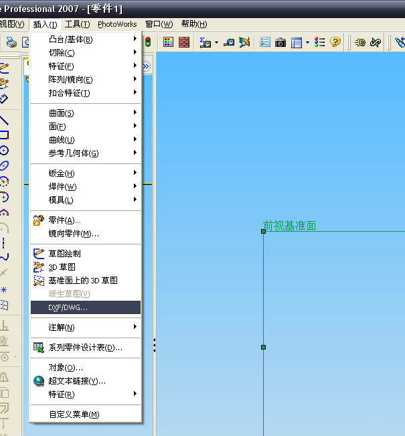Expand the 注解(N) submenu
405x436 pixels.
(85, 328)
